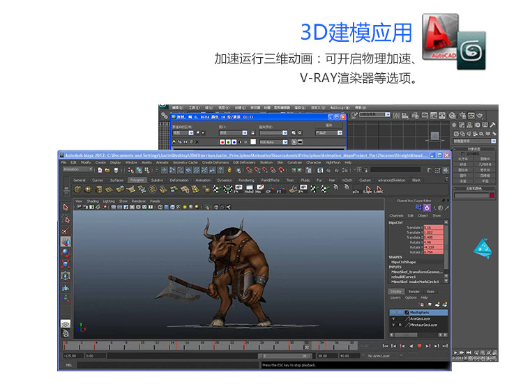
Task: Open the Create Deformers menu
Action: (x=215, y=162)
